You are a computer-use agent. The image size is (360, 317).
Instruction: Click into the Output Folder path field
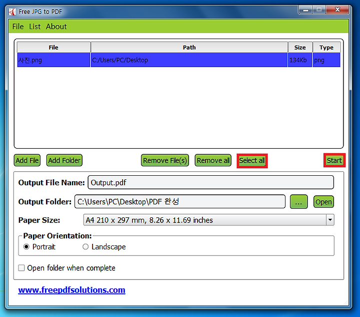tap(180, 202)
